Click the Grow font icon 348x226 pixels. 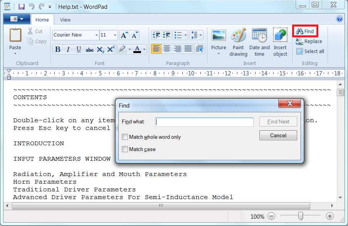[x=124, y=35]
